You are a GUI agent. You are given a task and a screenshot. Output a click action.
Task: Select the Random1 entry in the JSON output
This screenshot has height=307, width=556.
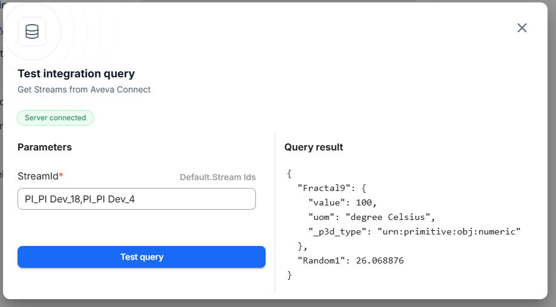[350, 260]
